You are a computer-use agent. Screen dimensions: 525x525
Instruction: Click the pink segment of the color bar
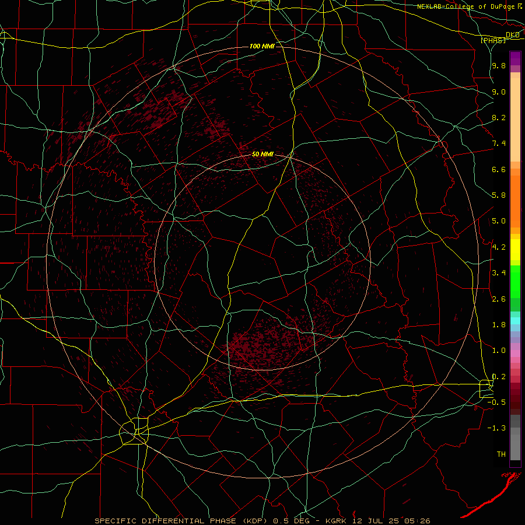[x=515, y=353]
